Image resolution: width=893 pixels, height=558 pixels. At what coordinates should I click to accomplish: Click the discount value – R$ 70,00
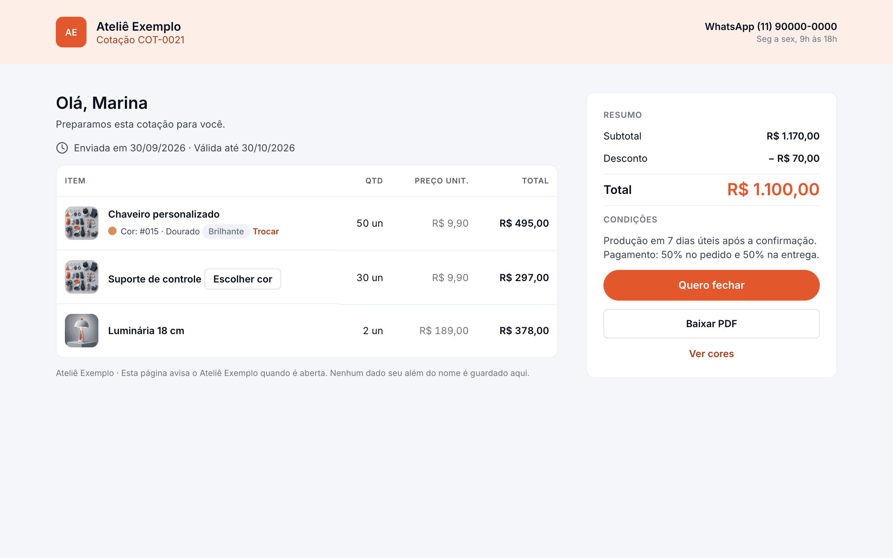794,158
